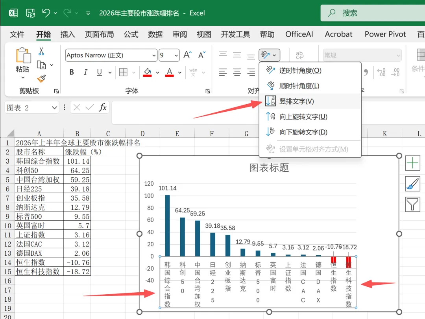Select the format painter brush
This screenshot has height=319, width=425.
[x=41, y=79]
